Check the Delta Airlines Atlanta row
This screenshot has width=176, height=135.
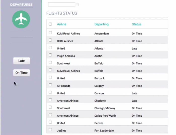coord(50,40)
